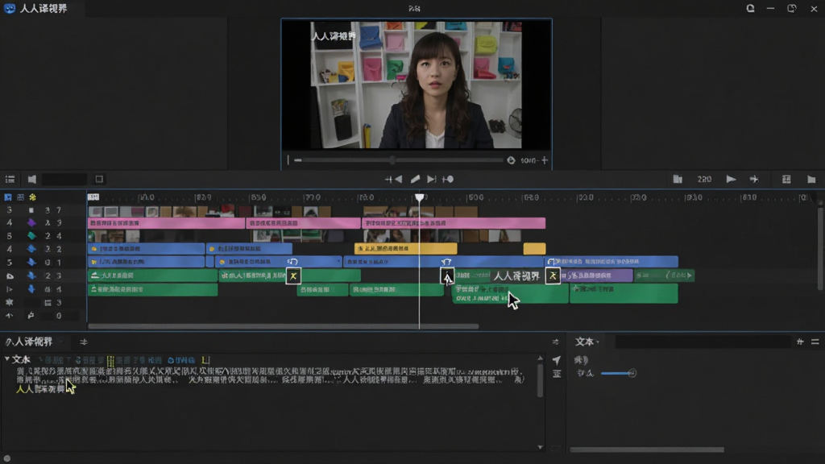This screenshot has width=825, height=464.
Task: Click the playhead marker on the timeline ruler
Action: coord(419,198)
